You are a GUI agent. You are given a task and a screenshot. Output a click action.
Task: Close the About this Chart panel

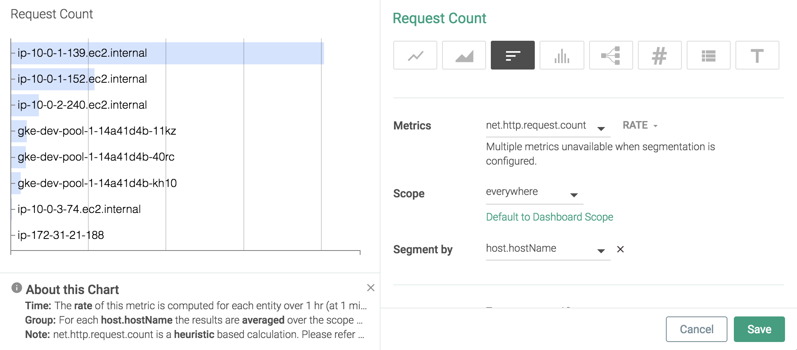coord(371,288)
